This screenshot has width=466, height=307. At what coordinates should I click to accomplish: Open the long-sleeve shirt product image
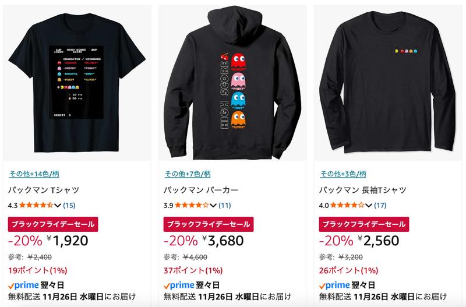pos(388,83)
